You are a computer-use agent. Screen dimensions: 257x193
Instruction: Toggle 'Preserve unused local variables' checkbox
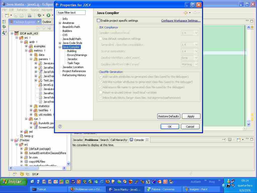click(x=100, y=92)
